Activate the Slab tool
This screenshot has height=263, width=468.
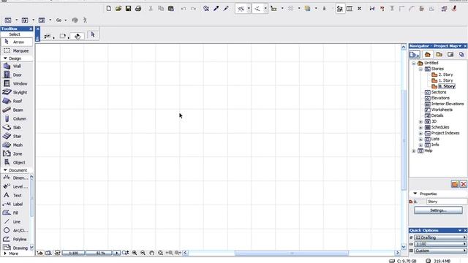click(x=16, y=127)
